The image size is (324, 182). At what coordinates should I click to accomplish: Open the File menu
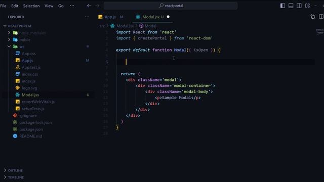[4, 6]
